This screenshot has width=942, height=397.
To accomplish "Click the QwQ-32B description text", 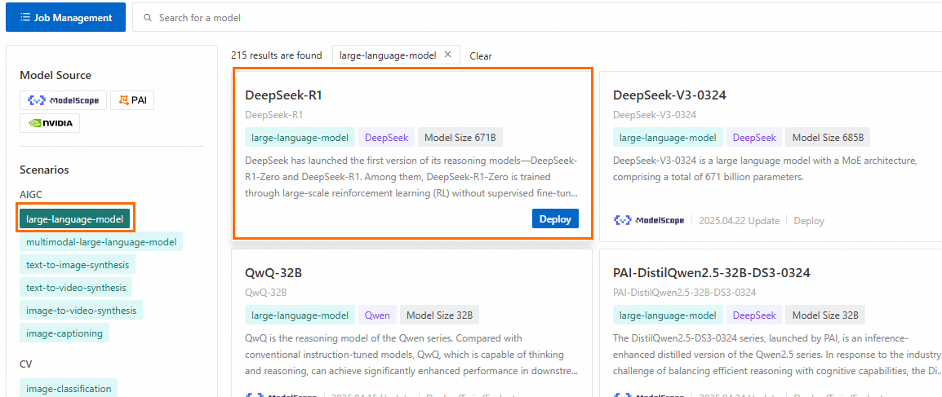I will coord(411,355).
